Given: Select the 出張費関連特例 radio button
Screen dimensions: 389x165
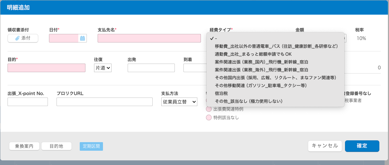Looking at the screenshot, I should (x=209, y=109).
